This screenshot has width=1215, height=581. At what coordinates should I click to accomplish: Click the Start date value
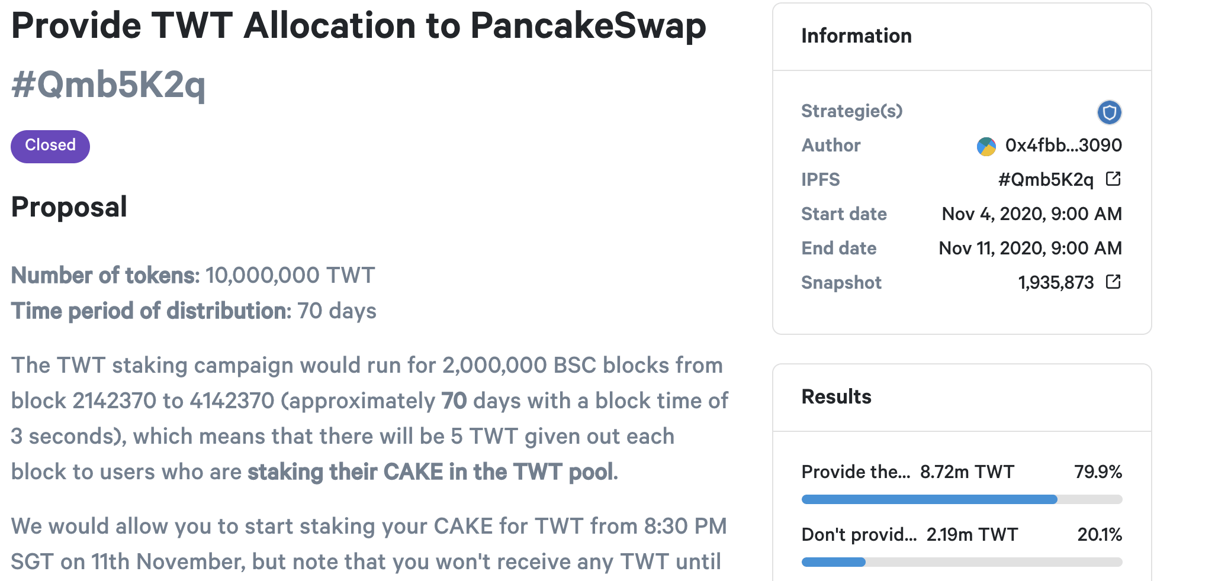(x=1031, y=214)
